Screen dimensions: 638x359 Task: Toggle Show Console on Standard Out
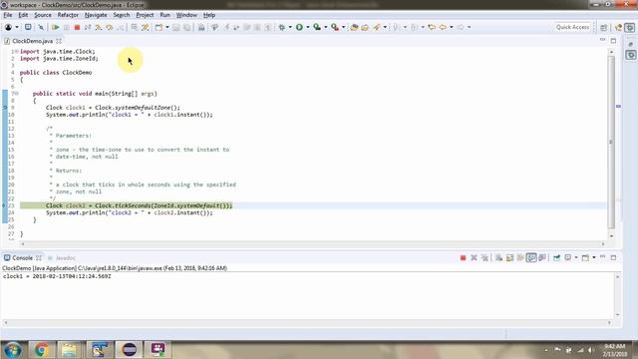(x=531, y=257)
